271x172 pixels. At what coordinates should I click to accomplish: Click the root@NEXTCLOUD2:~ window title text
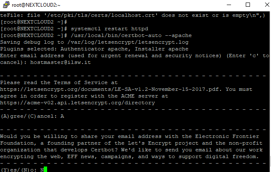click(36, 5)
